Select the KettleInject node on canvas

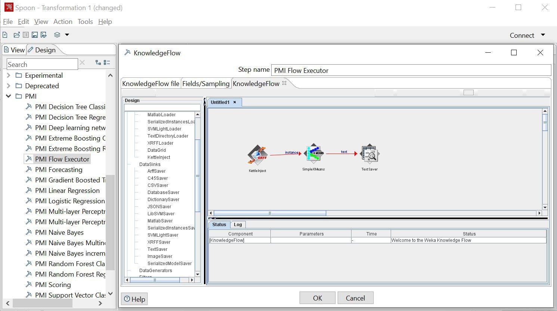coord(257,155)
